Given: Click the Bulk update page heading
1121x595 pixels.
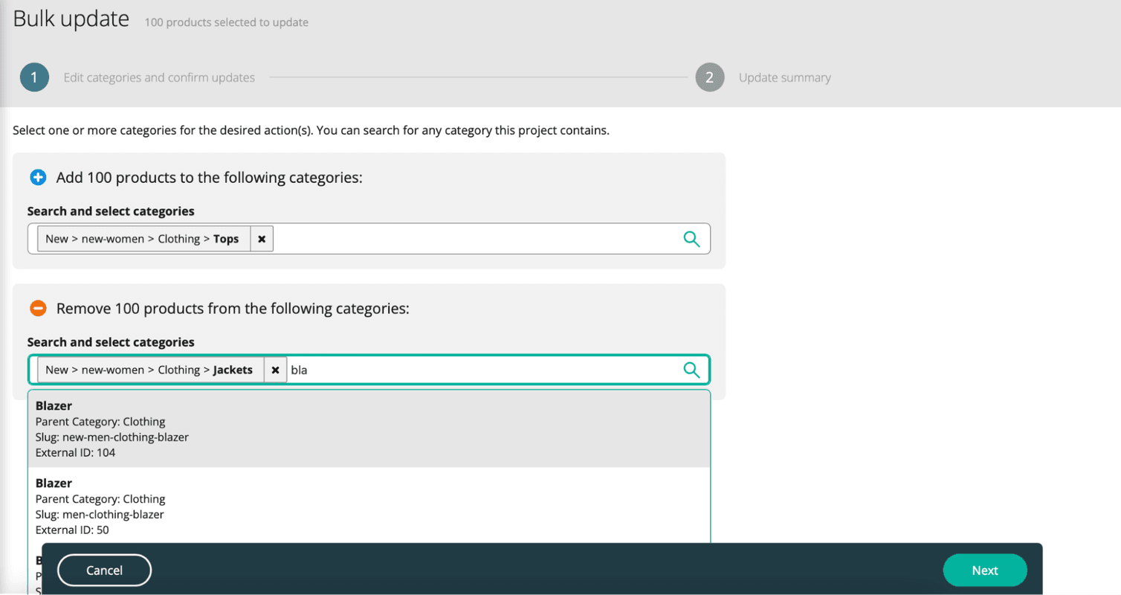Looking at the screenshot, I should click(x=71, y=19).
